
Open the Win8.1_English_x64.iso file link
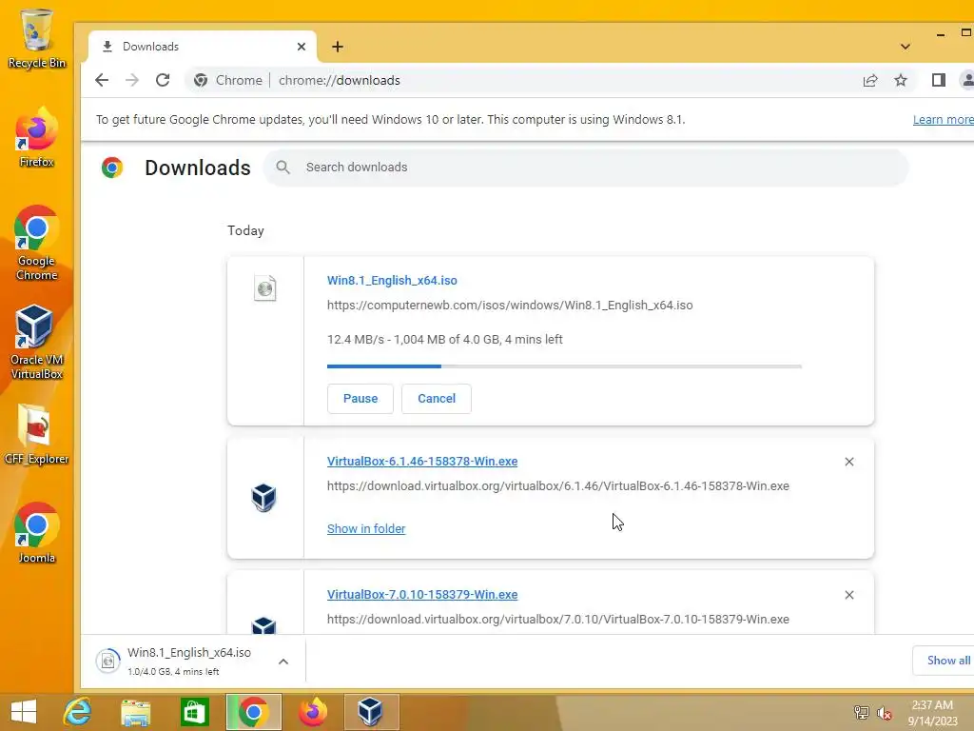click(392, 281)
